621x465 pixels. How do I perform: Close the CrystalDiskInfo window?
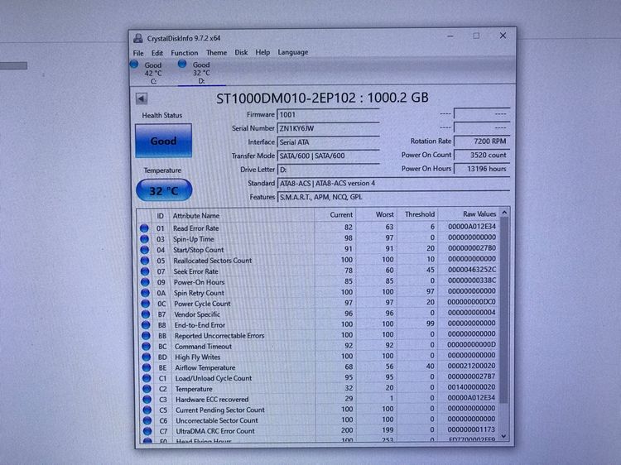tap(503, 36)
